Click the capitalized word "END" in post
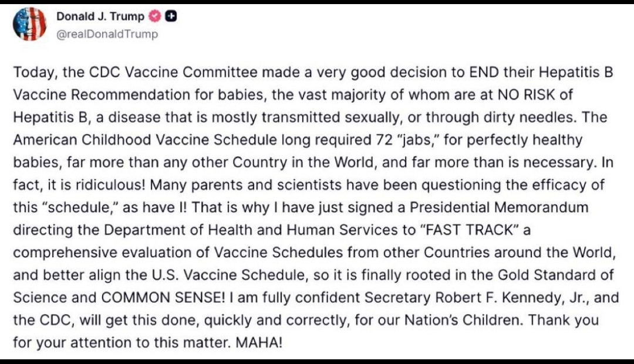This screenshot has width=634, height=364. pyautogui.click(x=483, y=72)
